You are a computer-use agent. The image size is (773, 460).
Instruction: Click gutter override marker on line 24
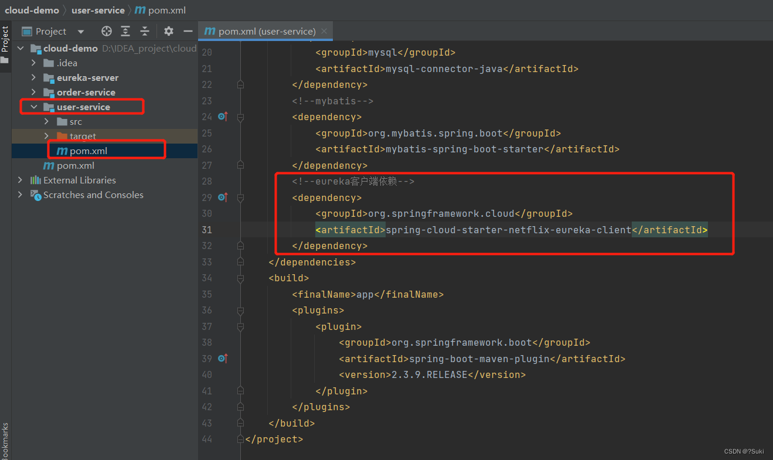coord(222,117)
